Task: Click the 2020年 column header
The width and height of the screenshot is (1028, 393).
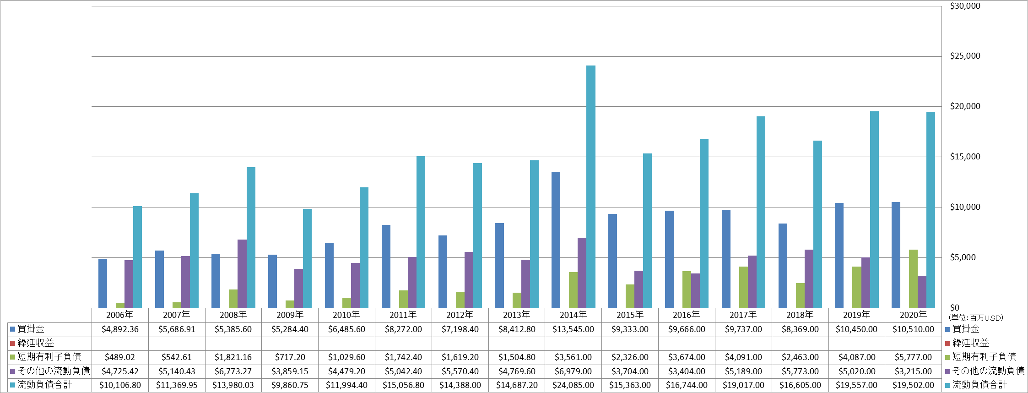Action: (x=913, y=315)
